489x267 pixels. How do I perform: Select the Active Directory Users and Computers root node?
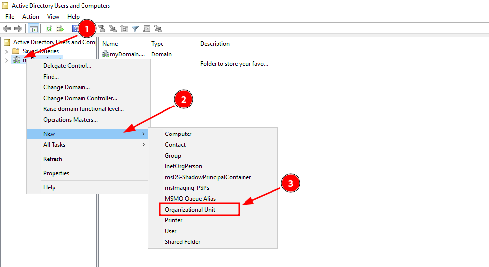click(54, 42)
